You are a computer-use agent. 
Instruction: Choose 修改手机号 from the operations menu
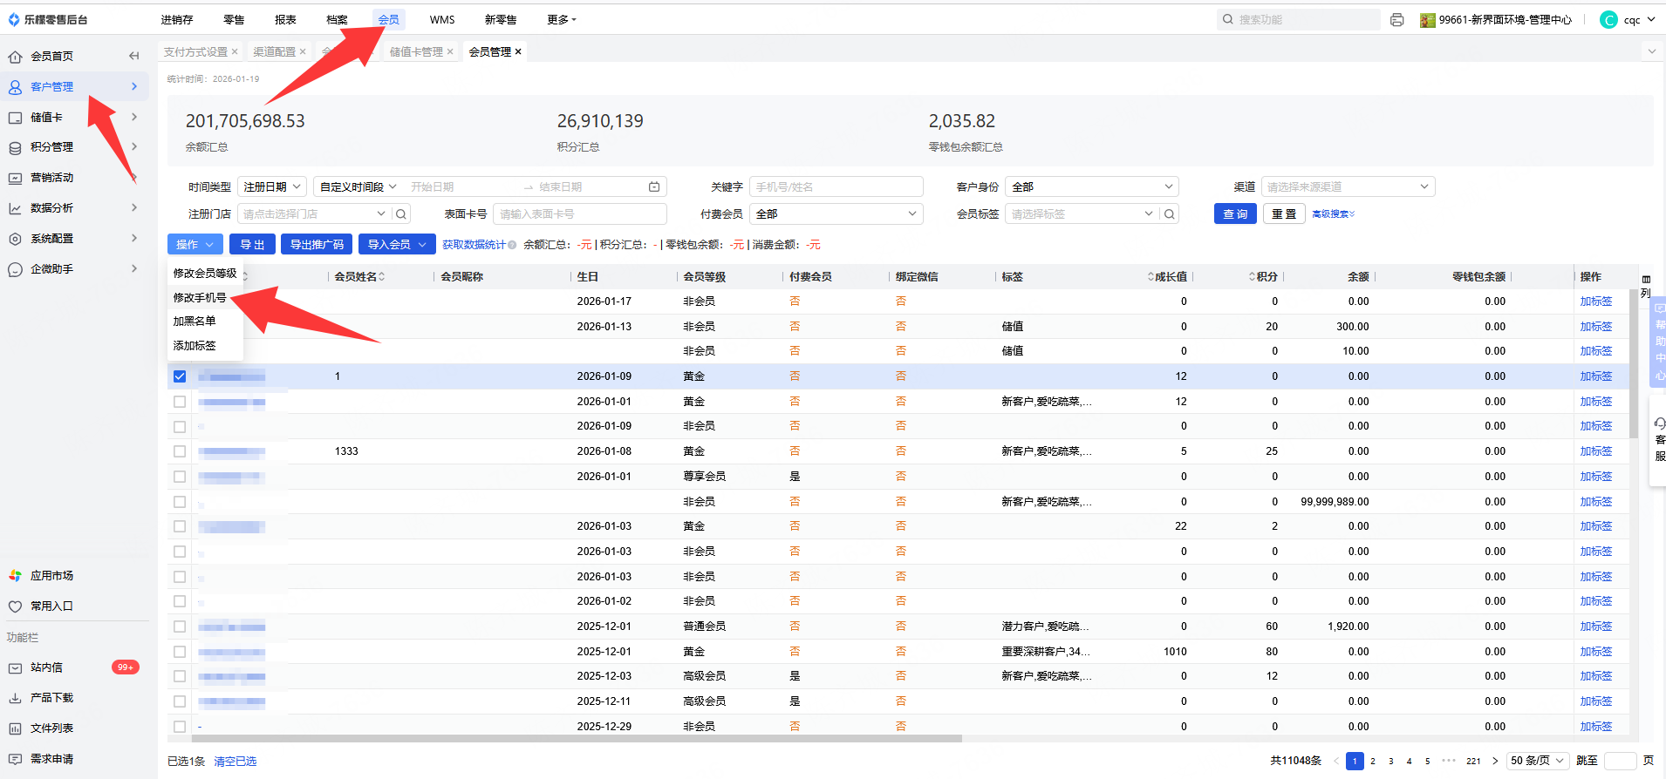pyautogui.click(x=200, y=298)
